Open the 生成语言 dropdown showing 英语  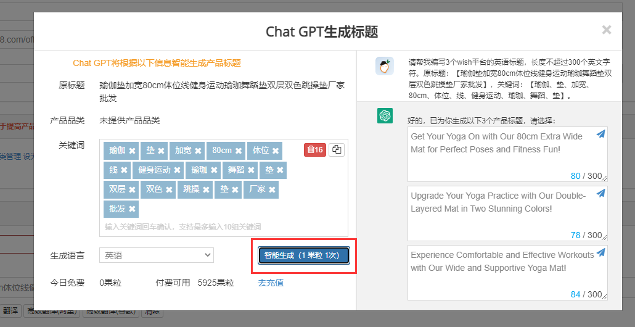click(x=157, y=255)
